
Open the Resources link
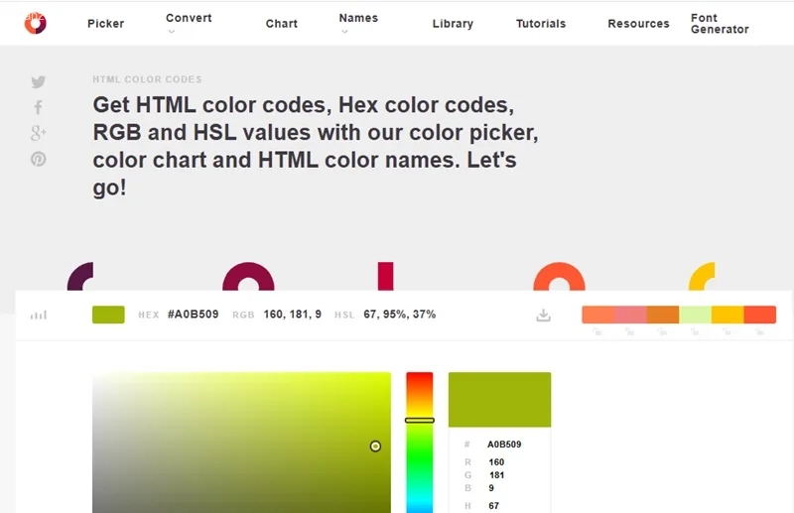(x=638, y=24)
